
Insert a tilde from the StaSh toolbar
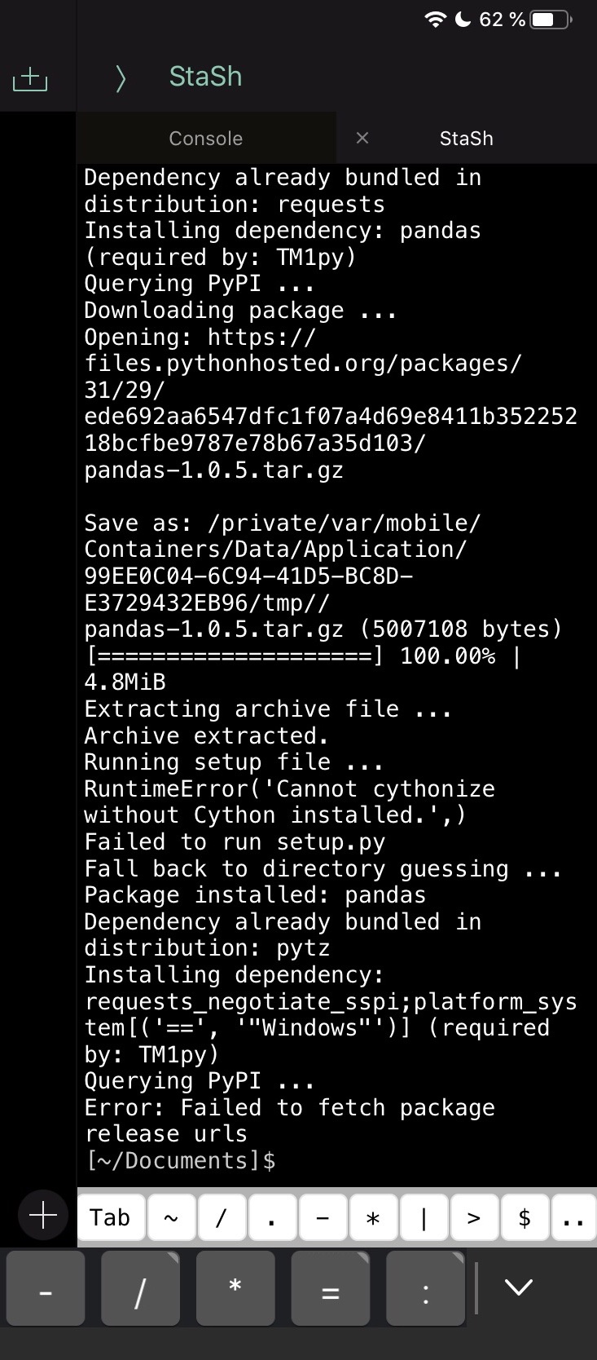[170, 1217]
